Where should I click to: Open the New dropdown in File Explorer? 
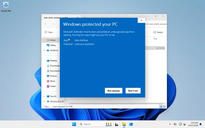click(x=49, y=32)
